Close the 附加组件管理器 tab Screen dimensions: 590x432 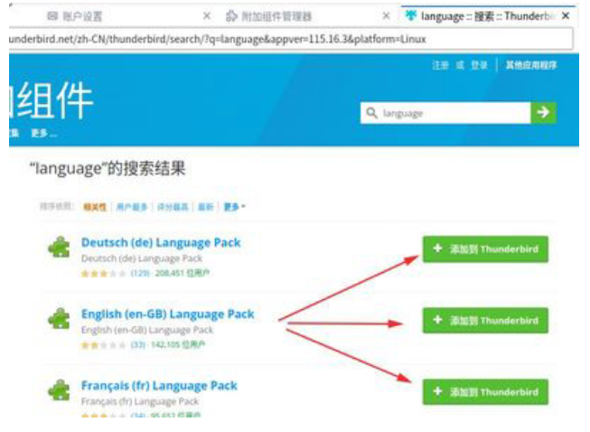point(386,15)
